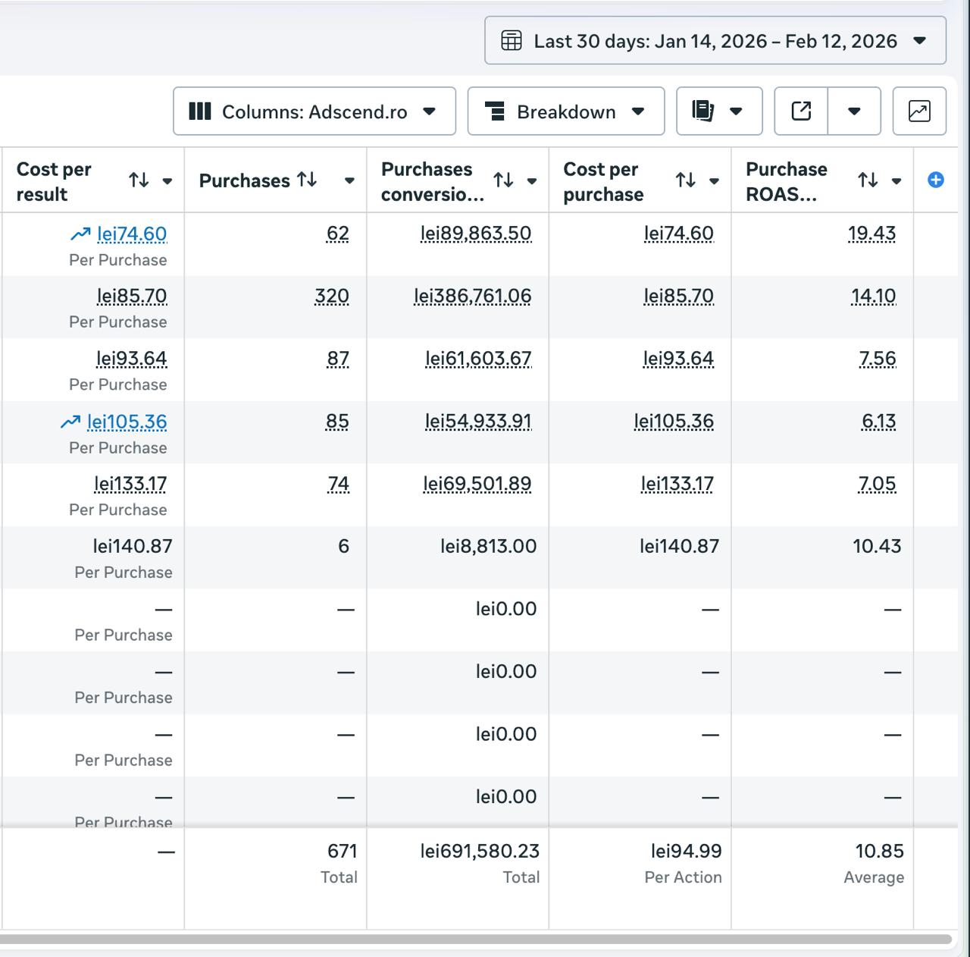The width and height of the screenshot is (970, 957).
Task: Click the total conversion value lei691,580.23
Action: click(x=480, y=852)
